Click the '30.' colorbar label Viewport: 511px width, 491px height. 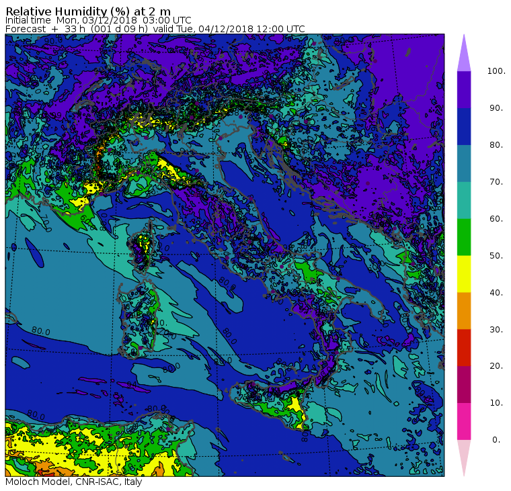pyautogui.click(x=496, y=330)
